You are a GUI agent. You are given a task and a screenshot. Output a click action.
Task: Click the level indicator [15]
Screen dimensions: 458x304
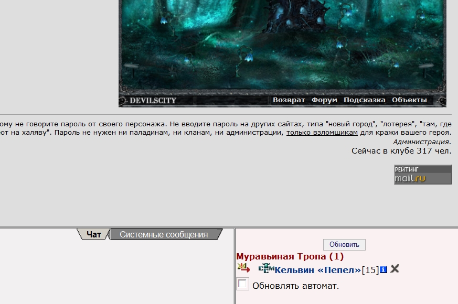[370, 270]
